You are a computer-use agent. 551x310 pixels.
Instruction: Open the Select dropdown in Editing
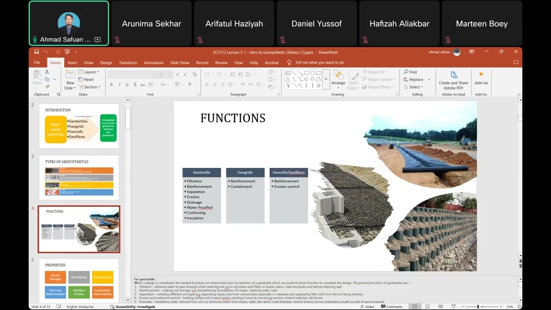413,87
